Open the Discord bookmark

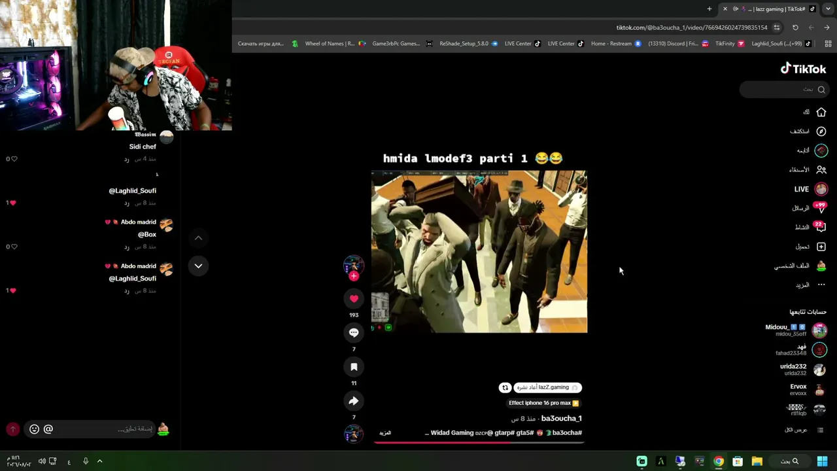[678, 44]
